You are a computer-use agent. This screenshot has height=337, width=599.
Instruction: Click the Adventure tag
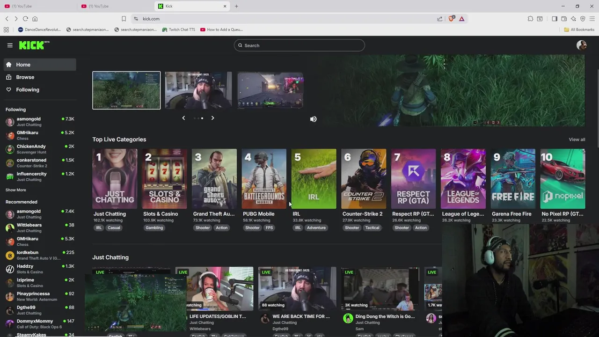click(x=316, y=228)
